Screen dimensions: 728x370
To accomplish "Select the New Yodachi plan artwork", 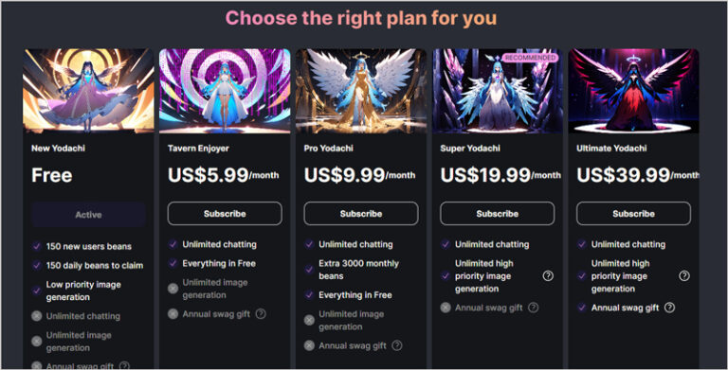I will coord(88,91).
